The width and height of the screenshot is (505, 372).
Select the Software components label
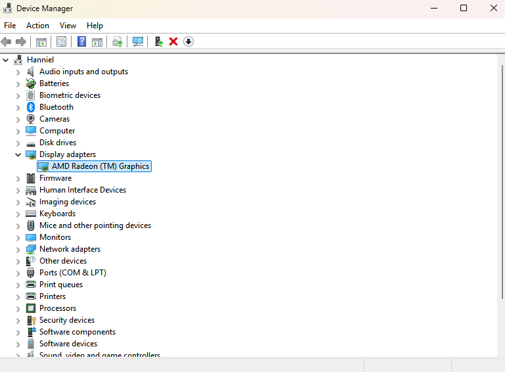click(77, 332)
